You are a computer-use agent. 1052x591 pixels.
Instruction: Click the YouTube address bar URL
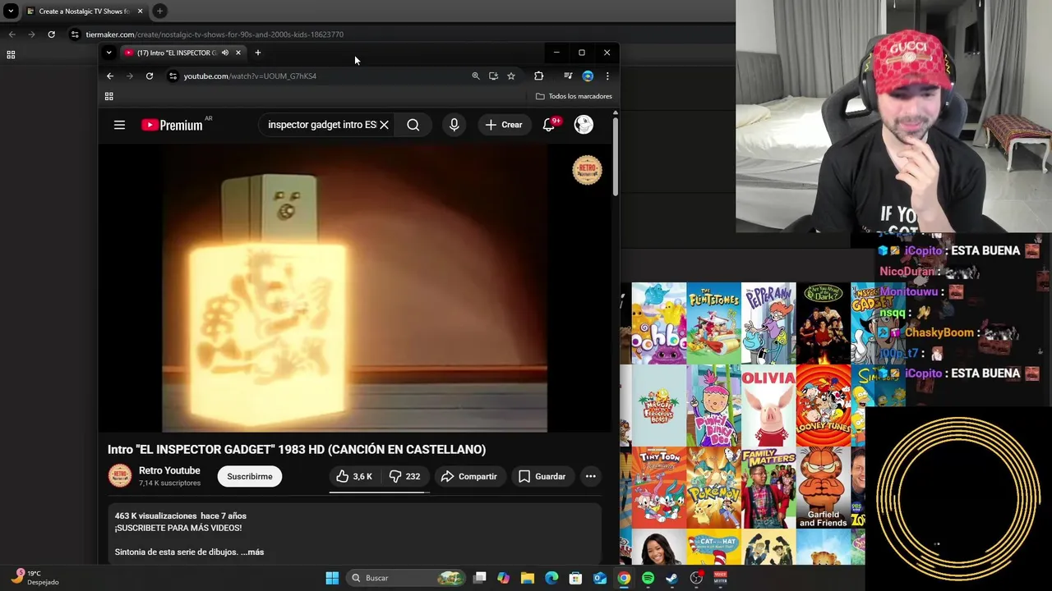click(250, 76)
